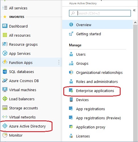This screenshot has width=138, height=142.
Task: Click the Load balancers diamond icon
Action: click(x=5, y=99)
